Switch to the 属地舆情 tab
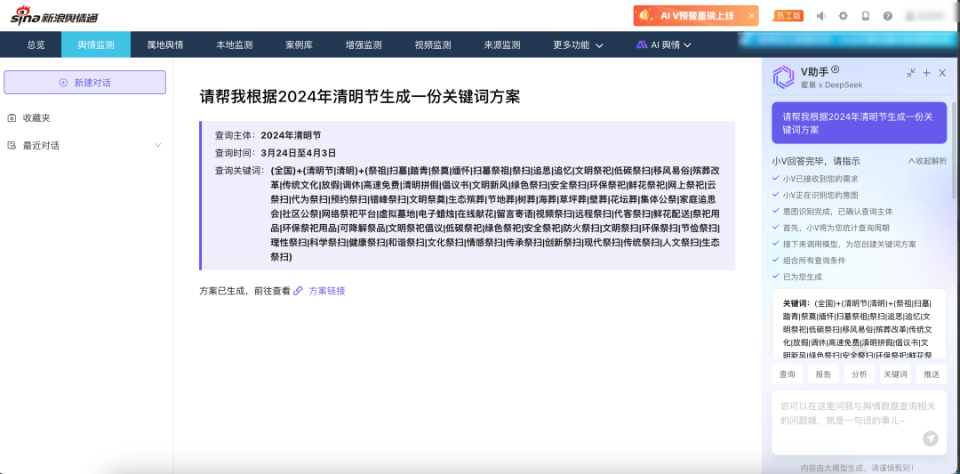The image size is (960, 474). pyautogui.click(x=164, y=44)
